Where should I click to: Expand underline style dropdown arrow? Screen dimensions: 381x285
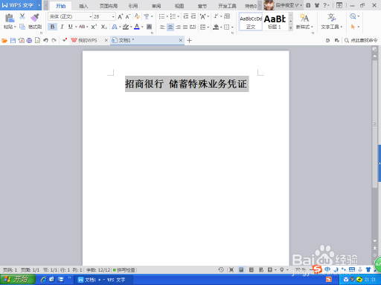pyautogui.click(x=76, y=27)
